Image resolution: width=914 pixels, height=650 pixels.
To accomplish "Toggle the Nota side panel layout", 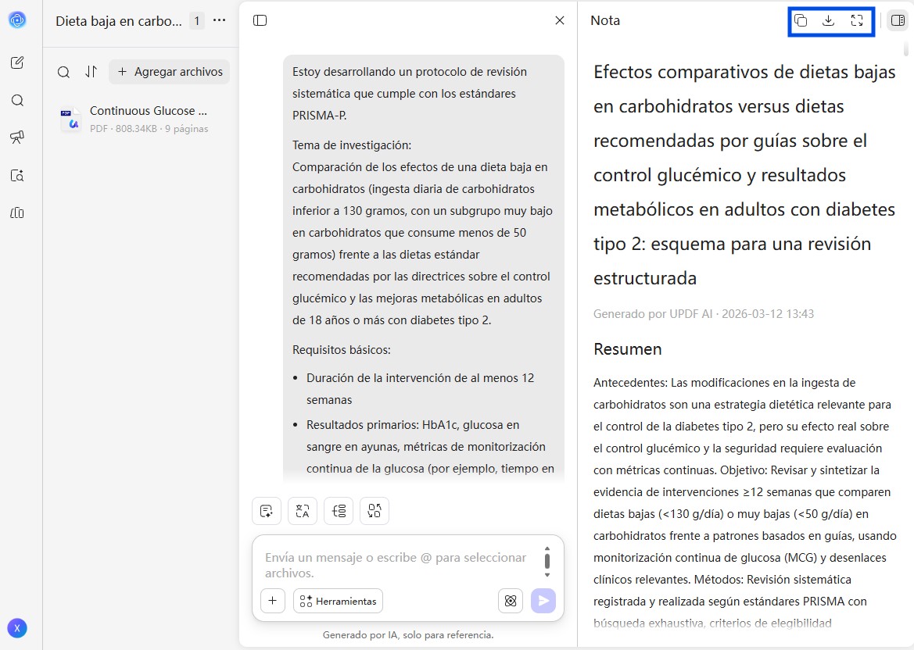I will [897, 21].
